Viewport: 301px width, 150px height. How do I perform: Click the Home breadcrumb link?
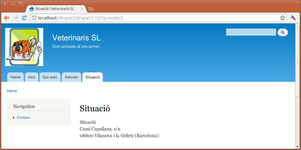(x=12, y=91)
